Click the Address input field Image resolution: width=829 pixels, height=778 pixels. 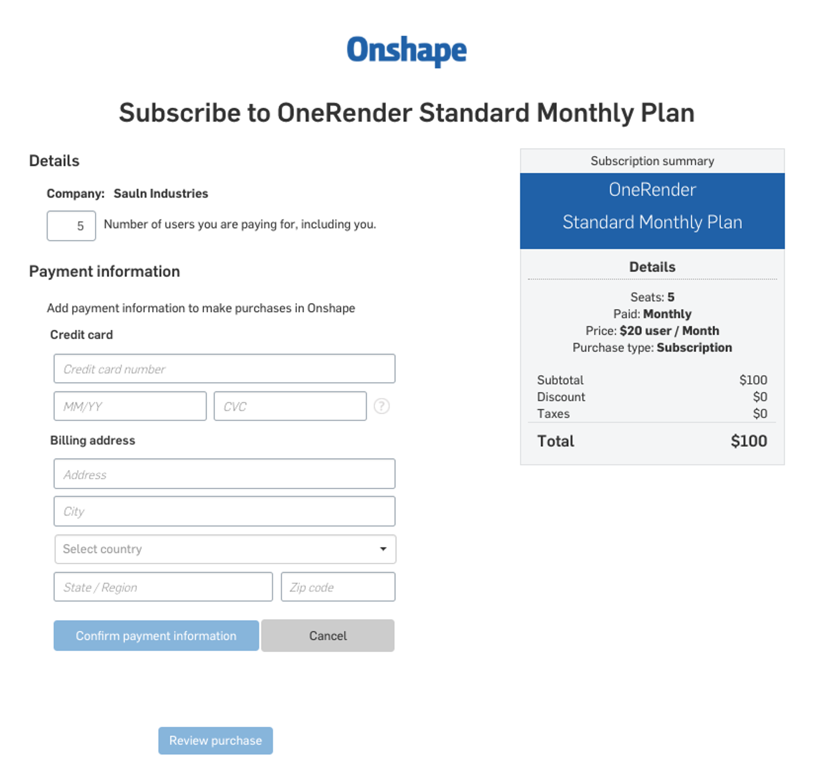click(224, 474)
